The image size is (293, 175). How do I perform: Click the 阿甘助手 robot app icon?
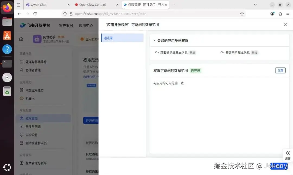(37, 39)
